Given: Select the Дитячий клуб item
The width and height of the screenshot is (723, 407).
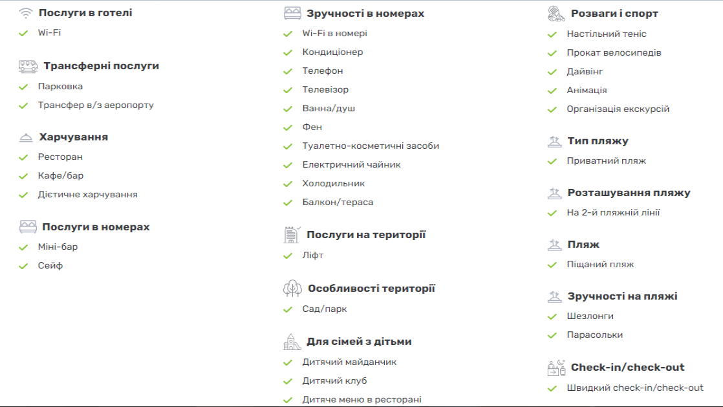Looking at the screenshot, I should [x=335, y=381].
